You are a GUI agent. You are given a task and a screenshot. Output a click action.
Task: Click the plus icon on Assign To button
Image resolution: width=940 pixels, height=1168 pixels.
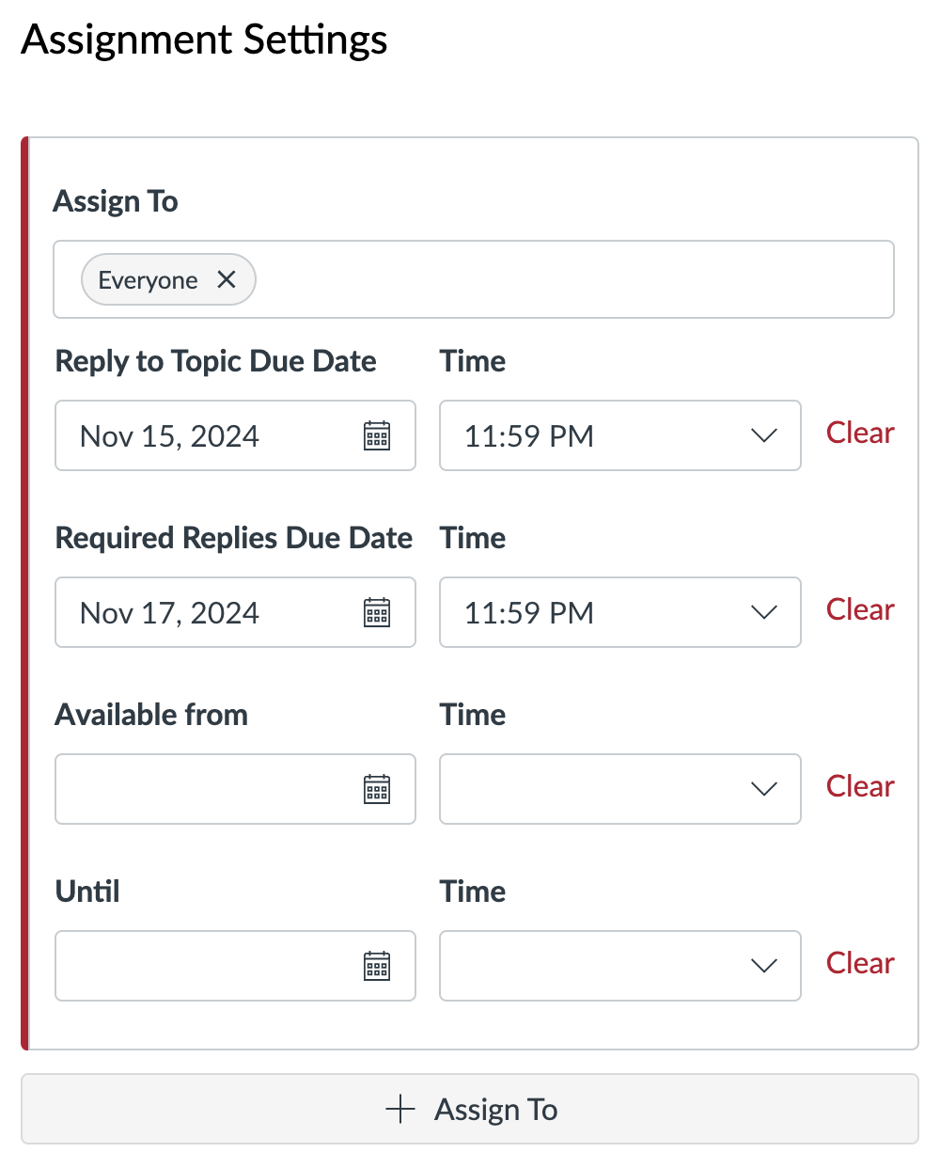click(400, 1109)
